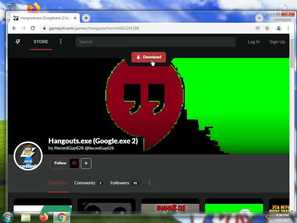The image size is (297, 223).
Task: Click the 91 follower count badge
Action: tap(75, 163)
